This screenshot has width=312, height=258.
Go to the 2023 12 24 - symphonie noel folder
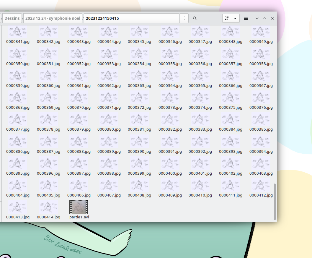(x=53, y=18)
